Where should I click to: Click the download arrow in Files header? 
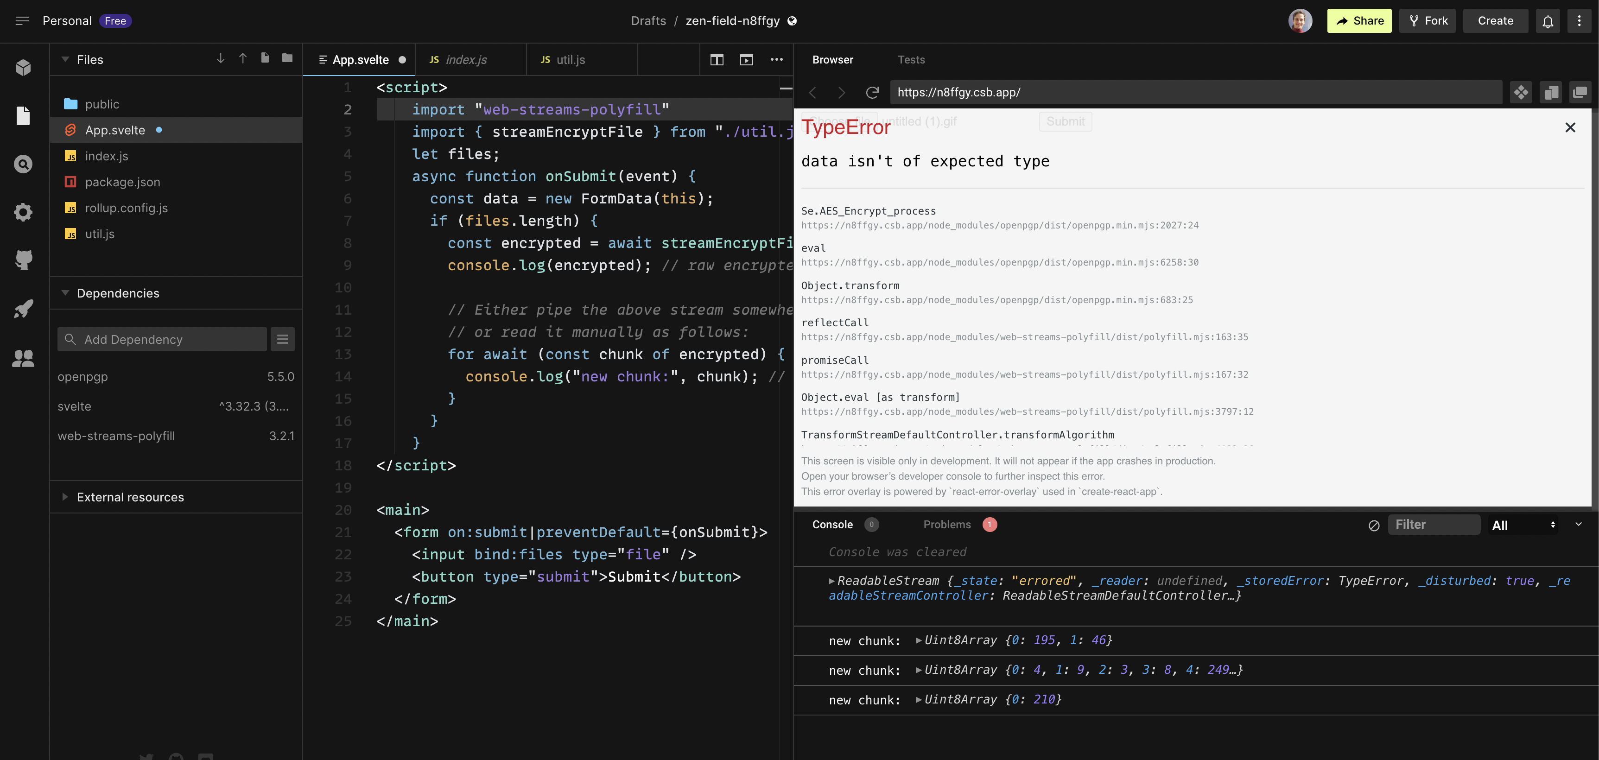220,58
